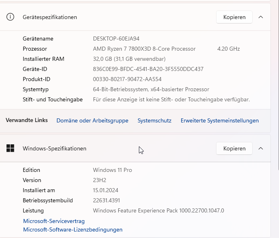Select the Produkt-ID value 00330-80217-90472-AA554
The height and width of the screenshot is (238, 279).
click(x=127, y=79)
